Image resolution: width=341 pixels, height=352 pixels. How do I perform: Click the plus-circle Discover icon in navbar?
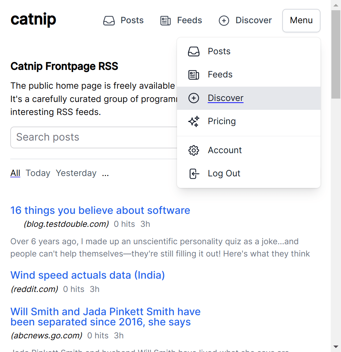coord(224,21)
